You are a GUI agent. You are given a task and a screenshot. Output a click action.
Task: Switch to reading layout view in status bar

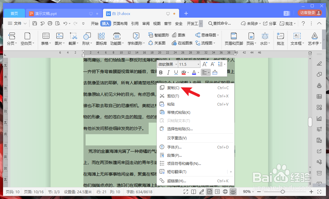[x=194, y=192]
